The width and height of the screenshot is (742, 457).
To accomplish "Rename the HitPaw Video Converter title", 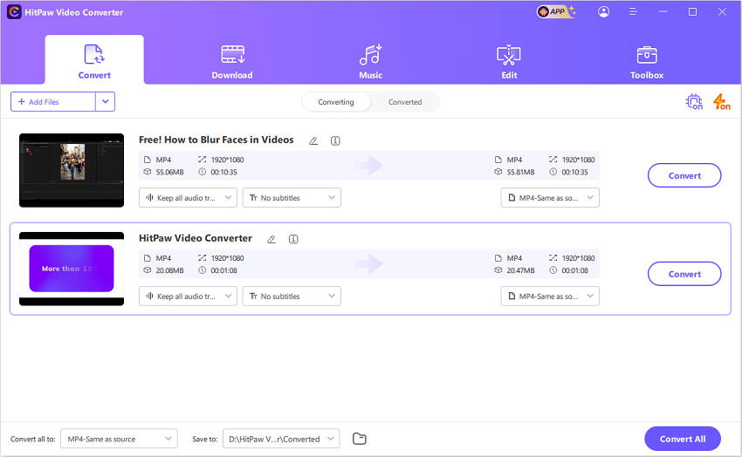I will pos(271,239).
